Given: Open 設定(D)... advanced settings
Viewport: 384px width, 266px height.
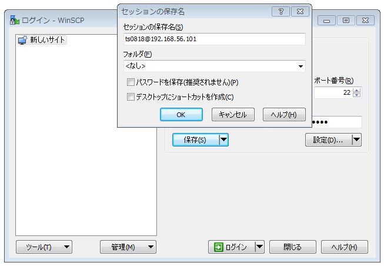Looking at the screenshot, I should point(329,139).
